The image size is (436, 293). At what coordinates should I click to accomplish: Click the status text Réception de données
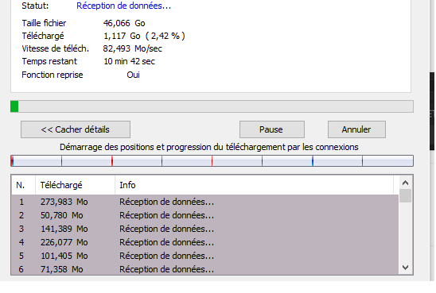(124, 6)
